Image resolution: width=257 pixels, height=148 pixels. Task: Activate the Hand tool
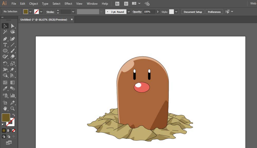(x=5, y=109)
